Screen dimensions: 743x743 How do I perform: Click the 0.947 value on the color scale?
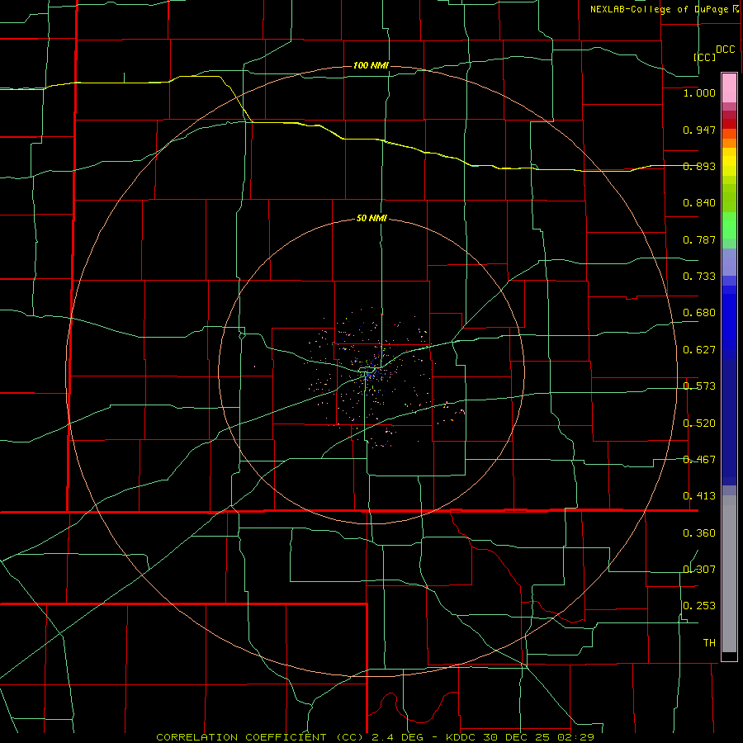[699, 130]
